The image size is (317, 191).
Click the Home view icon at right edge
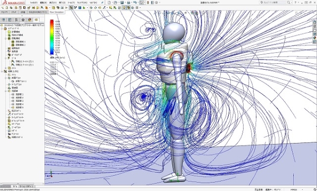click(314, 22)
